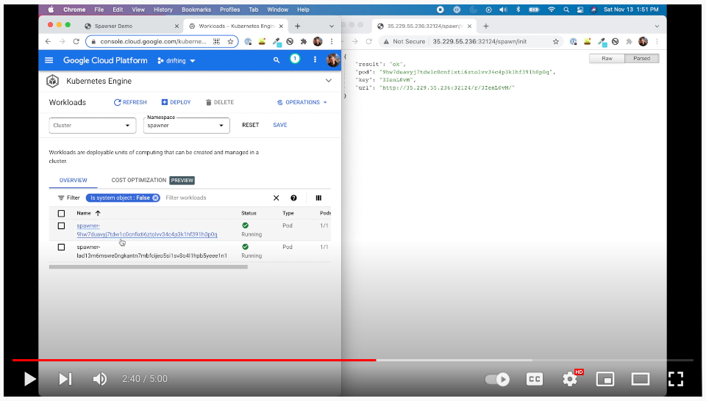This screenshot has height=401, width=706.
Task: Open the notifications badge showing 1
Action: click(x=295, y=59)
